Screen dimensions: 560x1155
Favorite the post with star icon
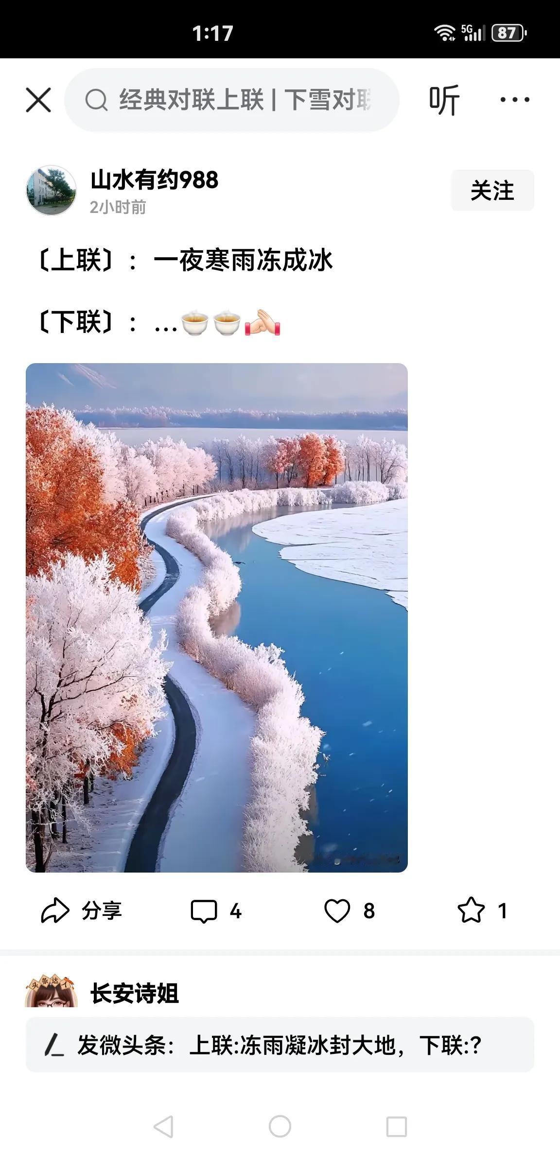tap(471, 910)
